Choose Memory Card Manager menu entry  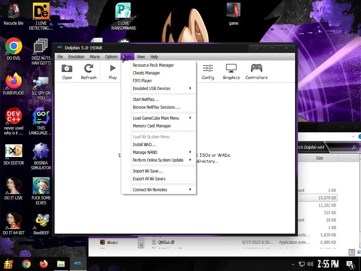159,126
